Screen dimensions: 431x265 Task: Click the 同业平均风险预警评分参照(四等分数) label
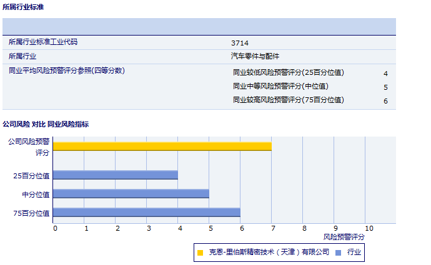[x=67, y=70]
